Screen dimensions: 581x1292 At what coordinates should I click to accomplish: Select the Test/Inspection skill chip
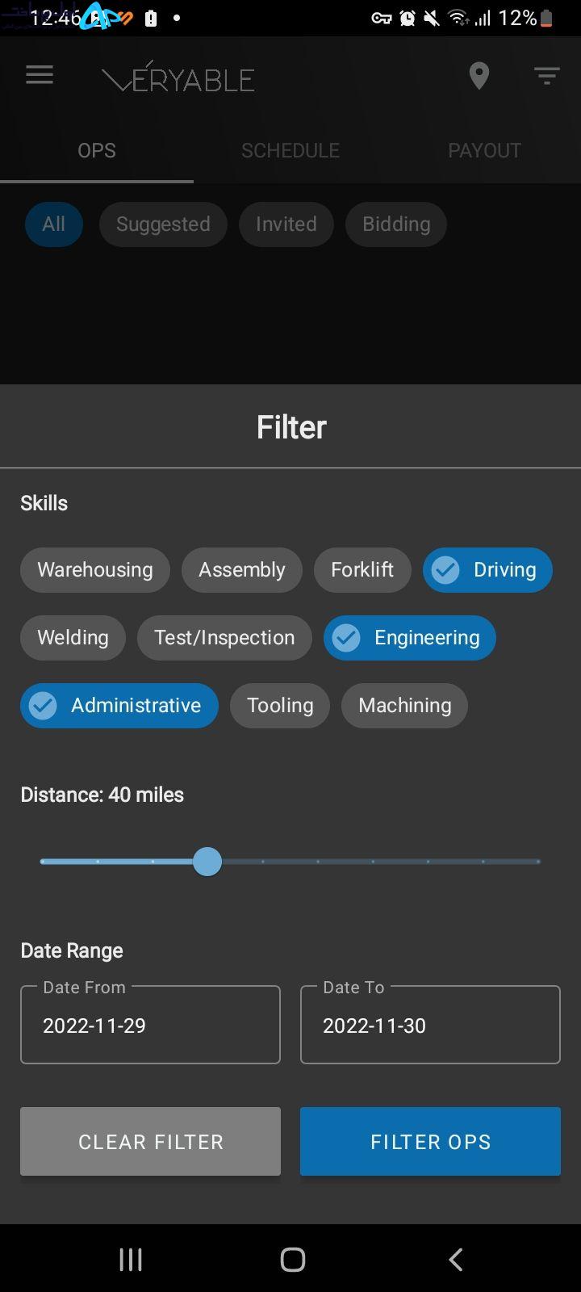[x=224, y=638]
